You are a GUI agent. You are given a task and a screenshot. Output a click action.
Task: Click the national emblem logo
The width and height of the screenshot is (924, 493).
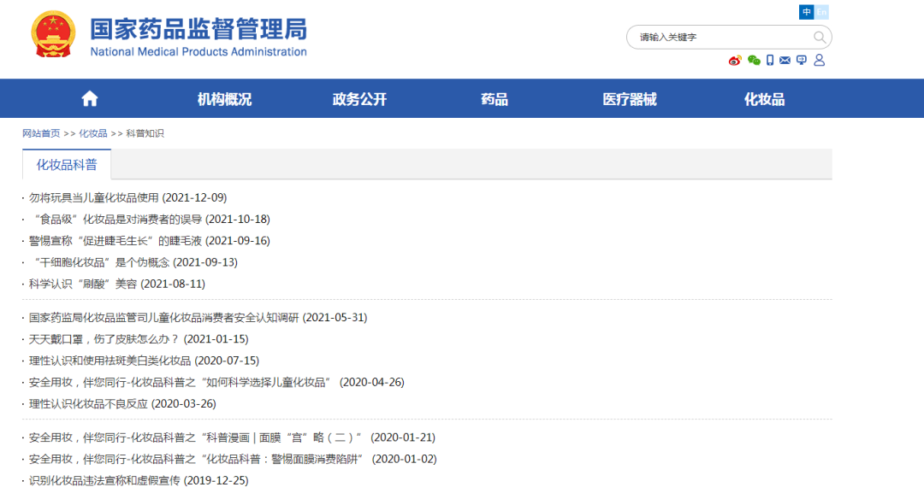pos(53,34)
